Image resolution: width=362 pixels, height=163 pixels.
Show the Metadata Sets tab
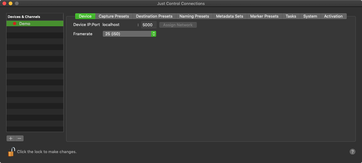(x=229, y=16)
